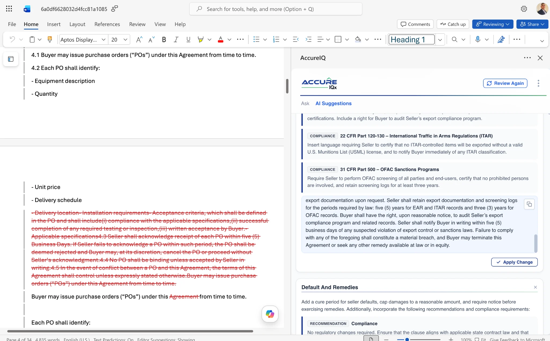Open the Copilot floating button
The width and height of the screenshot is (550, 341).
coord(270,314)
